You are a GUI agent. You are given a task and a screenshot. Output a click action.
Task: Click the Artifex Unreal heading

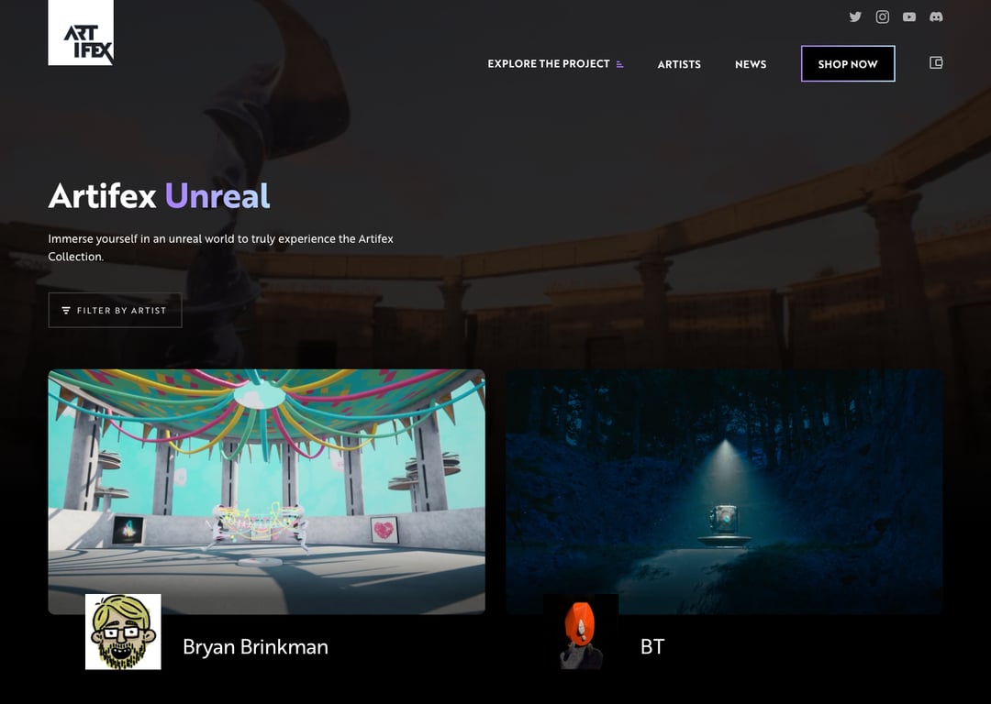coord(160,196)
